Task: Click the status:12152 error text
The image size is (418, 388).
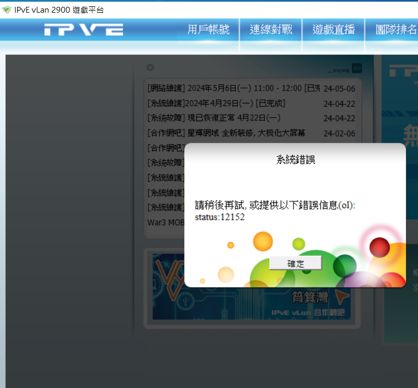Action: tap(220, 217)
